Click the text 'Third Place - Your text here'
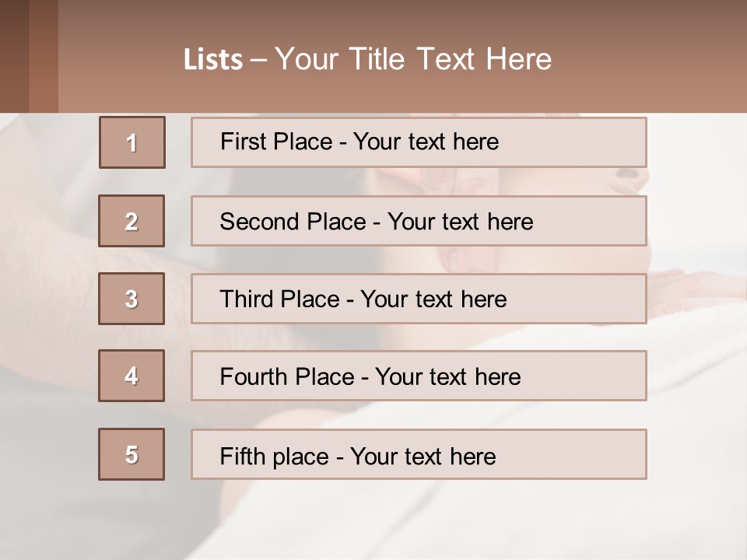Image resolution: width=747 pixels, height=560 pixels. tap(363, 299)
